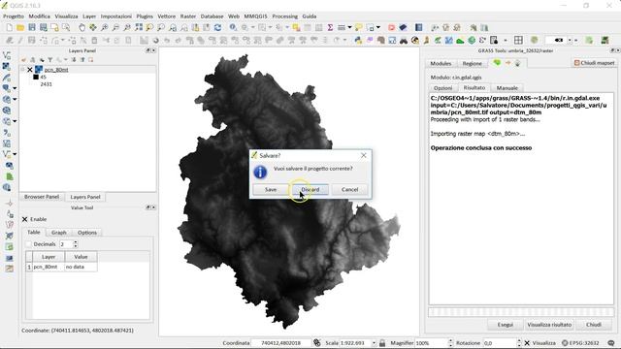The height and width of the screenshot is (349, 621).
Task: Increase Rotazione value with spinner arrow
Action: tap(519, 340)
